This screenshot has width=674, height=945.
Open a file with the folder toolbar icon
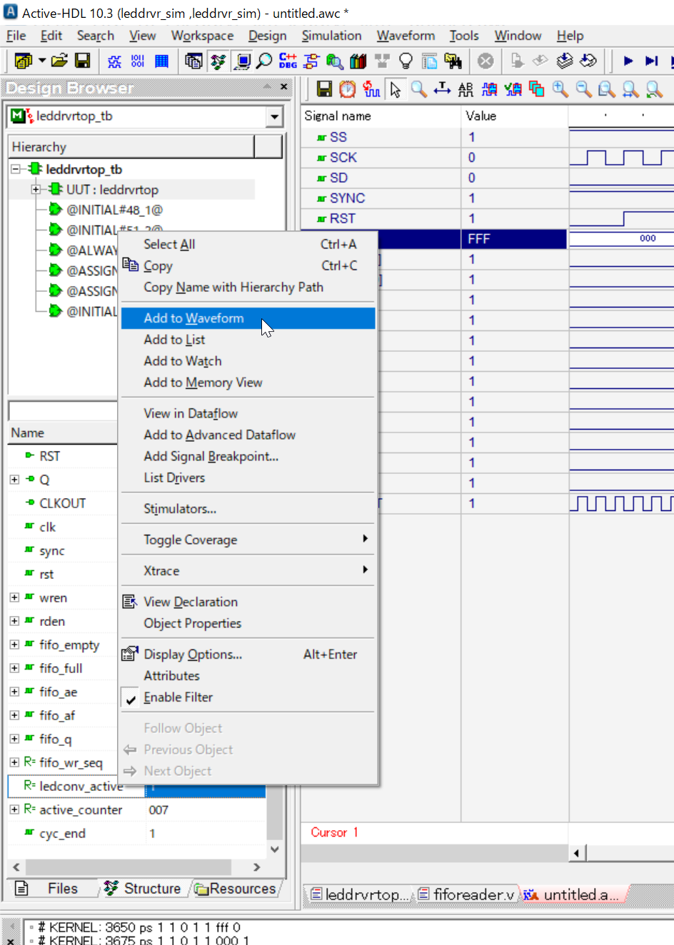60,61
